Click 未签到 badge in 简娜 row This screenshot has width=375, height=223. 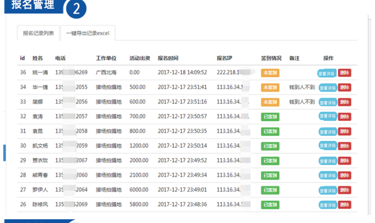click(270, 102)
